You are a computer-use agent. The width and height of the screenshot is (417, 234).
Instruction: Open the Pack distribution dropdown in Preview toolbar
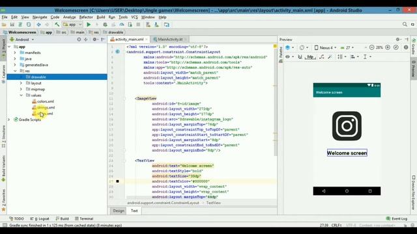coord(341,57)
